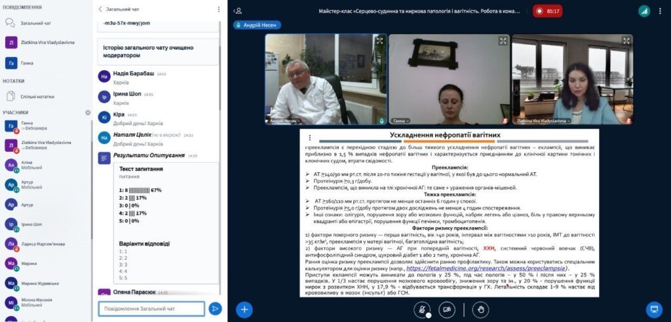Image resolution: width=671 pixels, height=322 pixels.
Task: Toggle webcam sharing button
Action: click(x=447, y=310)
